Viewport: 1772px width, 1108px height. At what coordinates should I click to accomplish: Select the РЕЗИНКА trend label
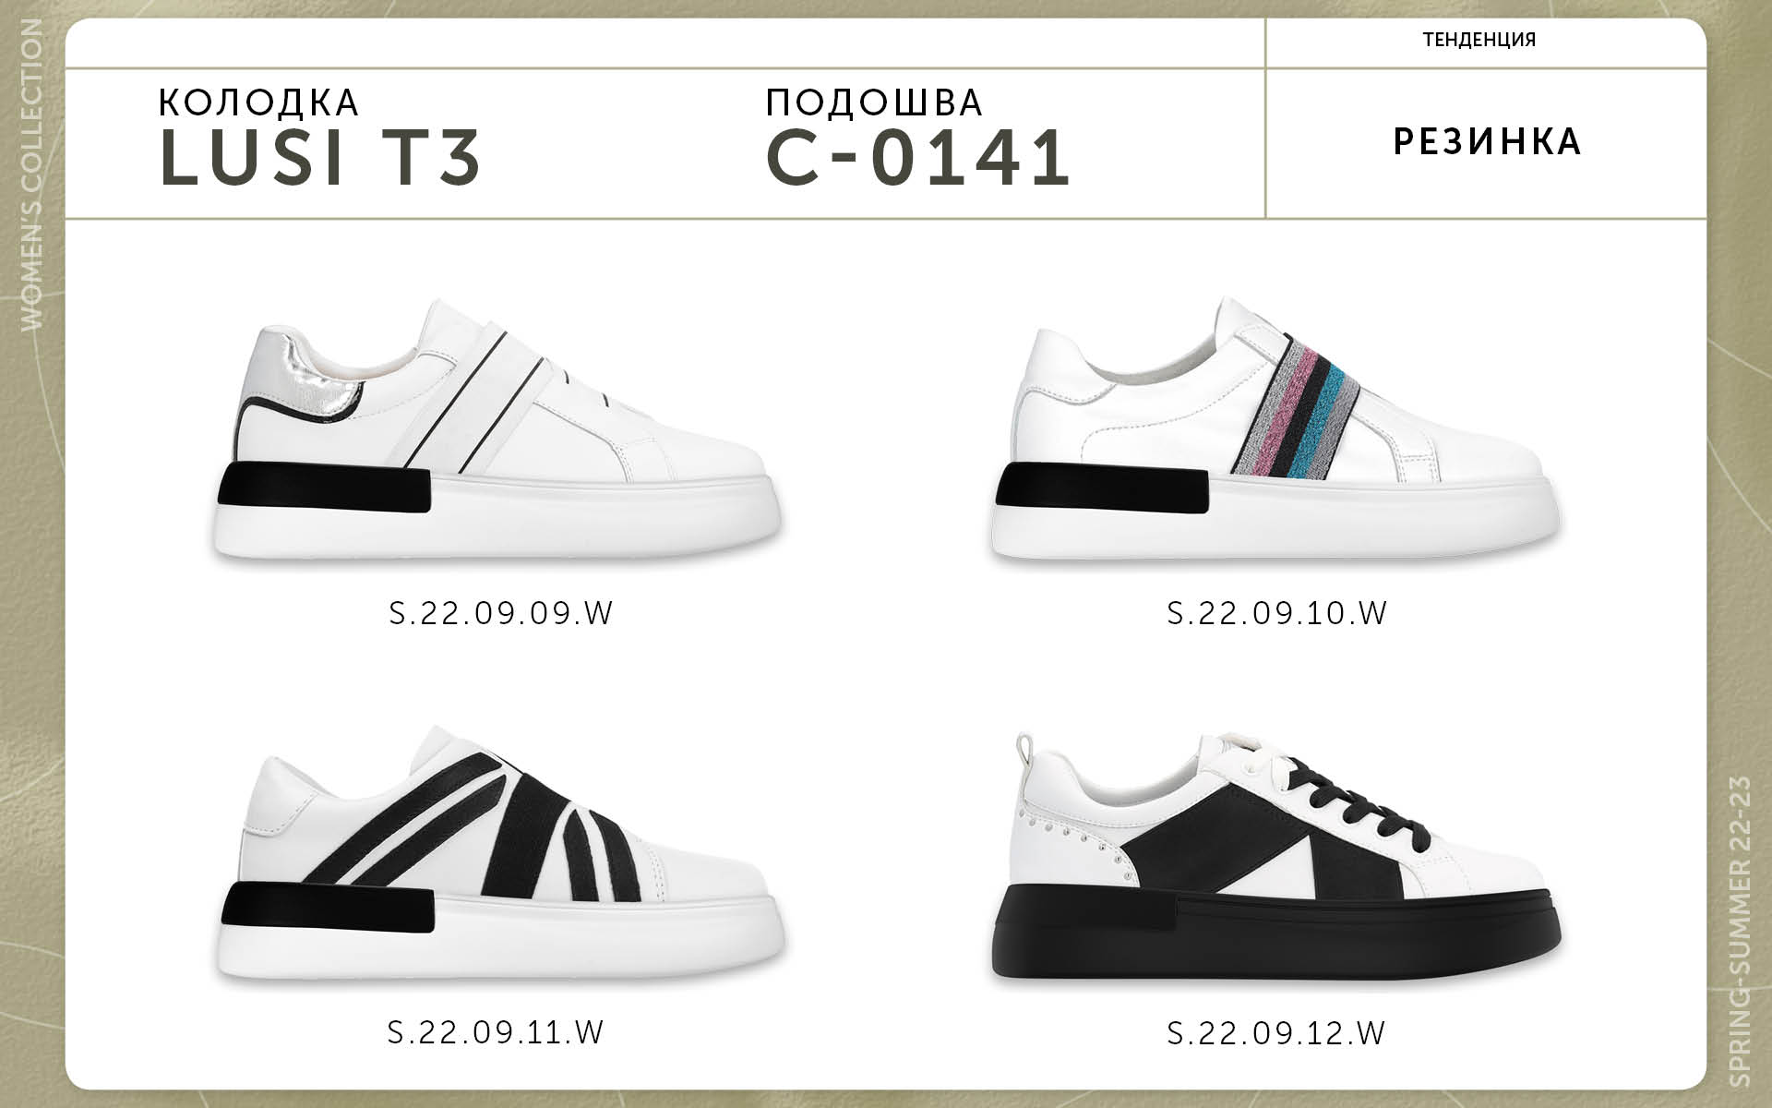(x=1488, y=141)
